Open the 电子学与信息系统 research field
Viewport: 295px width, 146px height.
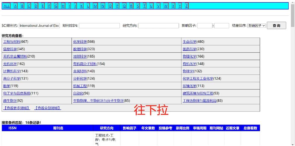pyautogui.click(x=17, y=93)
